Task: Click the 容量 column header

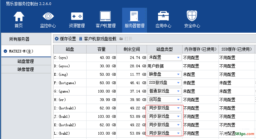Action: point(101,49)
